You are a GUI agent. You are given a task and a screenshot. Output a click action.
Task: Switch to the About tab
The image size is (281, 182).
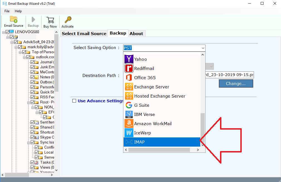136,33
